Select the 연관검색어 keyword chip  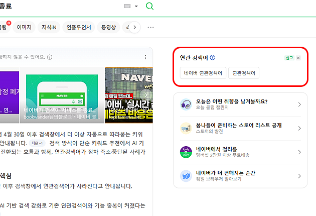[244, 73]
